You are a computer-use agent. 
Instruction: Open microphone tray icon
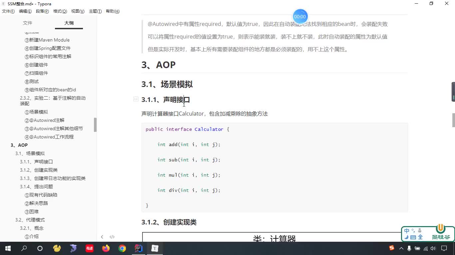pyautogui.click(x=409, y=248)
